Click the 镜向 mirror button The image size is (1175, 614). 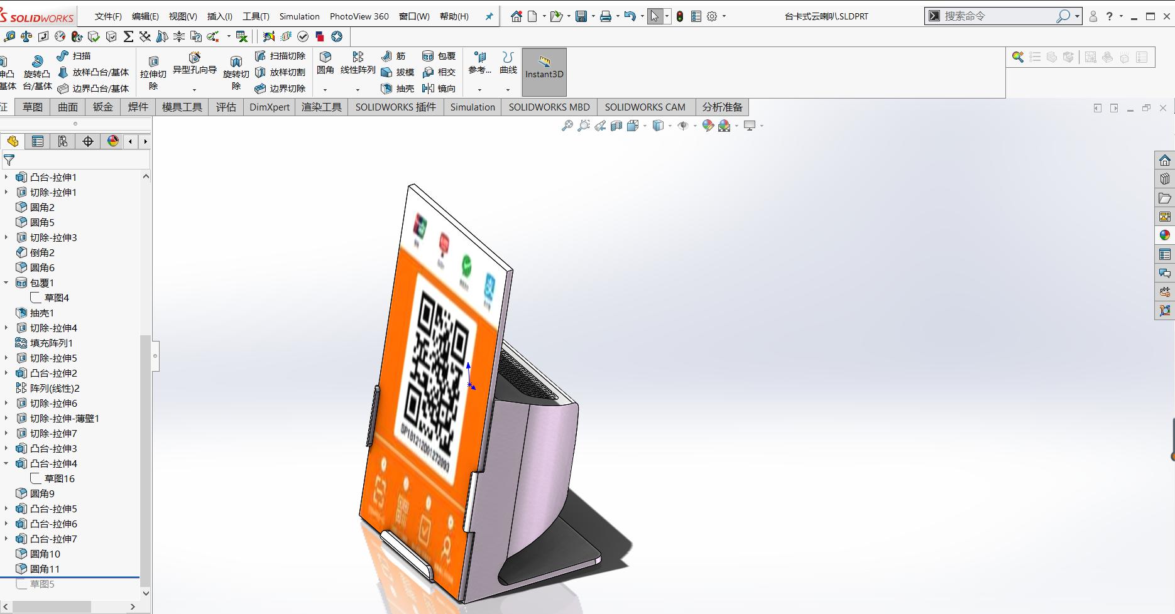pyautogui.click(x=439, y=89)
